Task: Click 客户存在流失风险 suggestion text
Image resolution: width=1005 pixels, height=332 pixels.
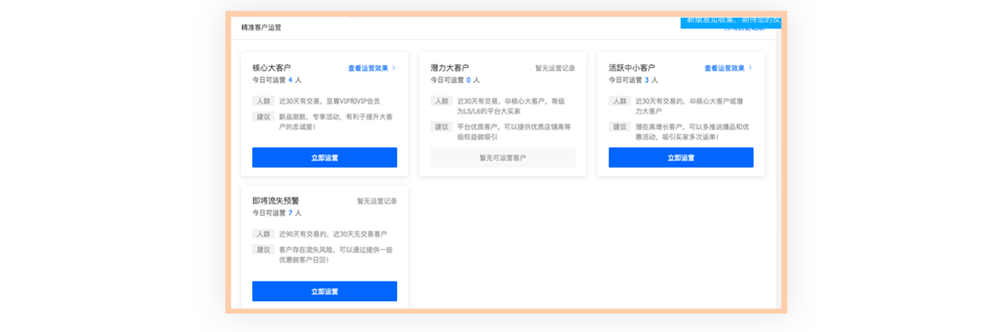Action: (x=336, y=254)
